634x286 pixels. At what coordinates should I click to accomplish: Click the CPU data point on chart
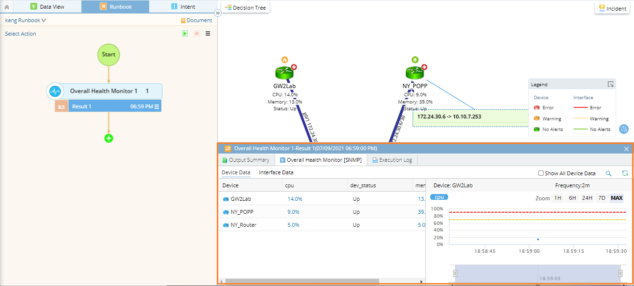[x=538, y=239]
